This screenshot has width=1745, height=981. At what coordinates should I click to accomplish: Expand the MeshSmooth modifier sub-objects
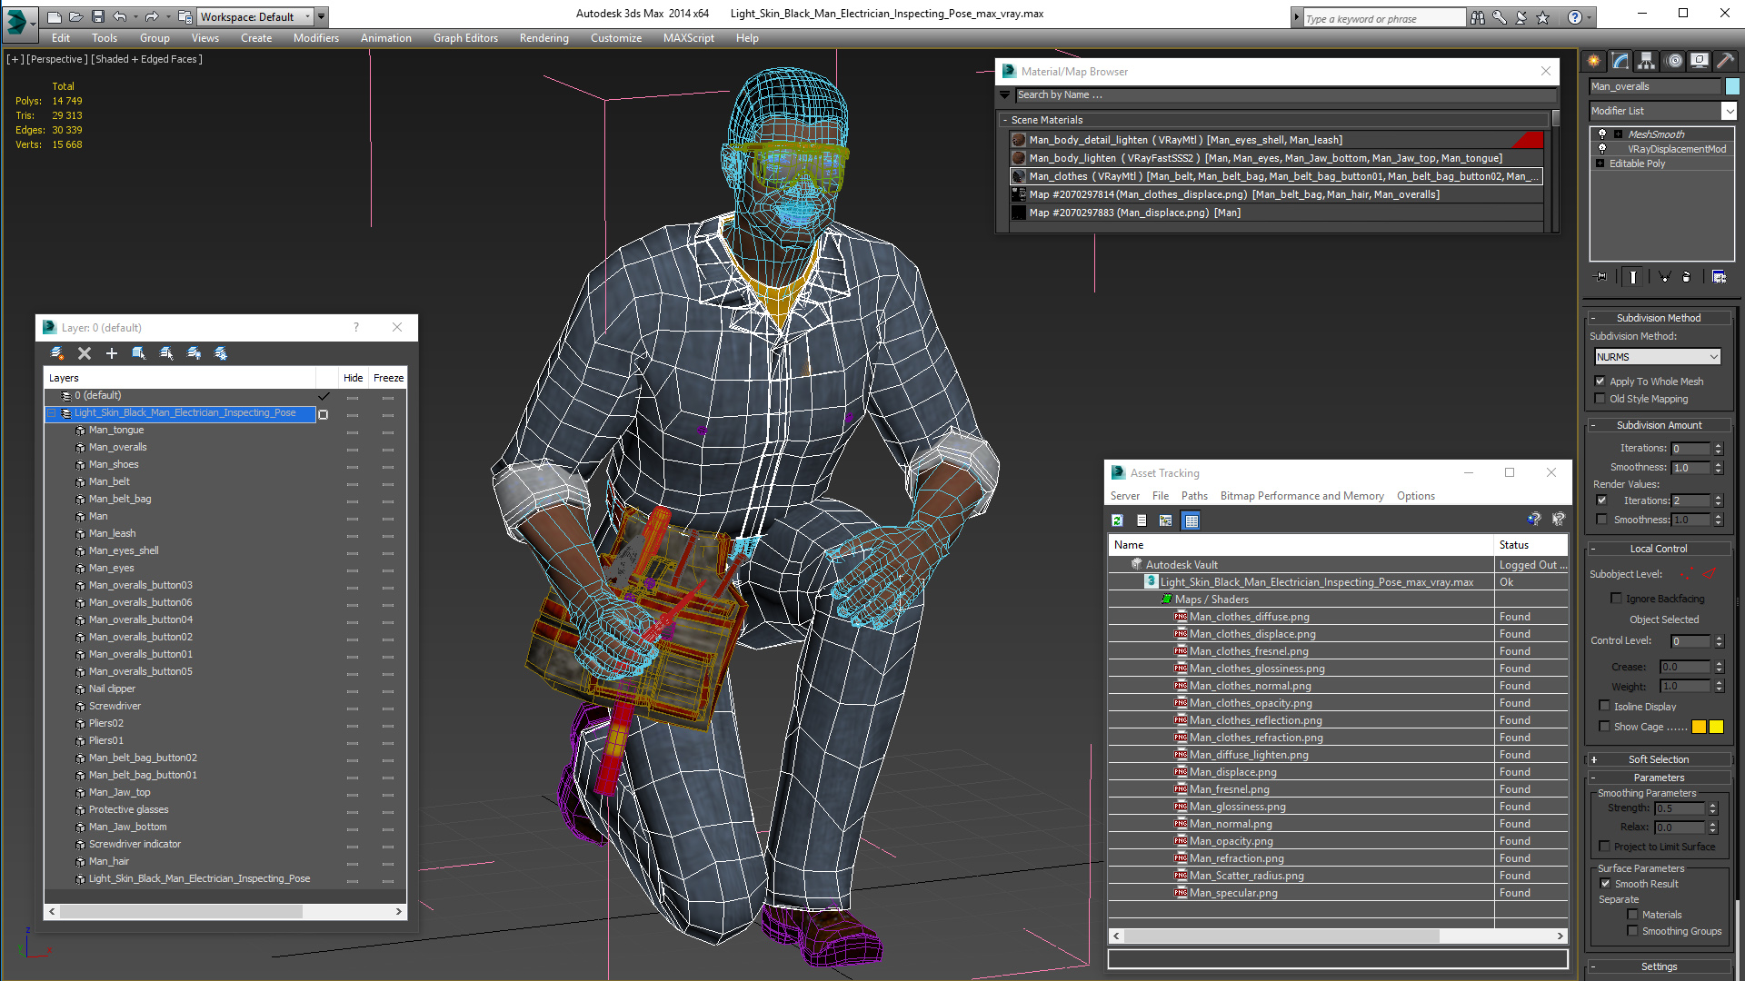click(1618, 134)
